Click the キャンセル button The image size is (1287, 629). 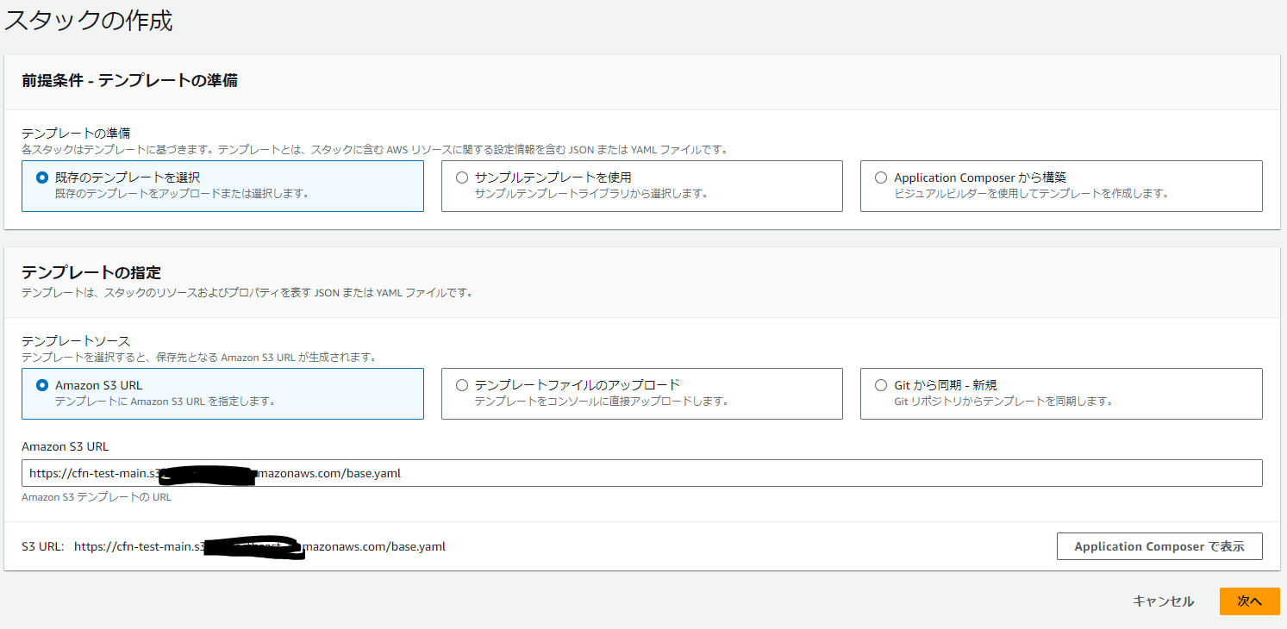[1163, 601]
